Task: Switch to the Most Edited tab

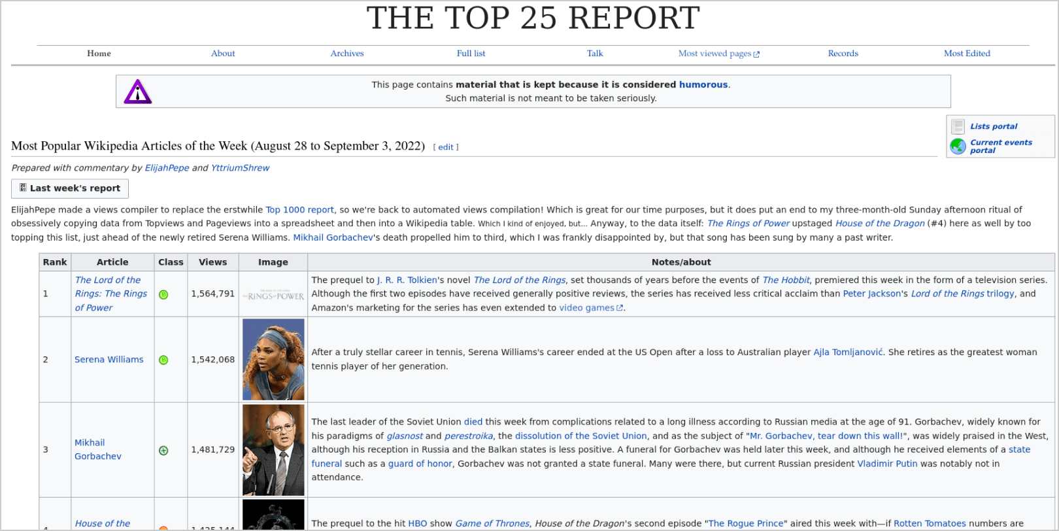Action: (x=967, y=54)
